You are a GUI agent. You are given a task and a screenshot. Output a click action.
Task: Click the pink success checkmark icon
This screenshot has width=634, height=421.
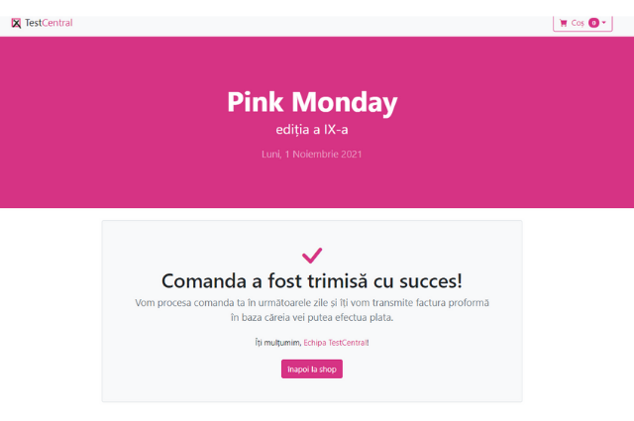(312, 255)
